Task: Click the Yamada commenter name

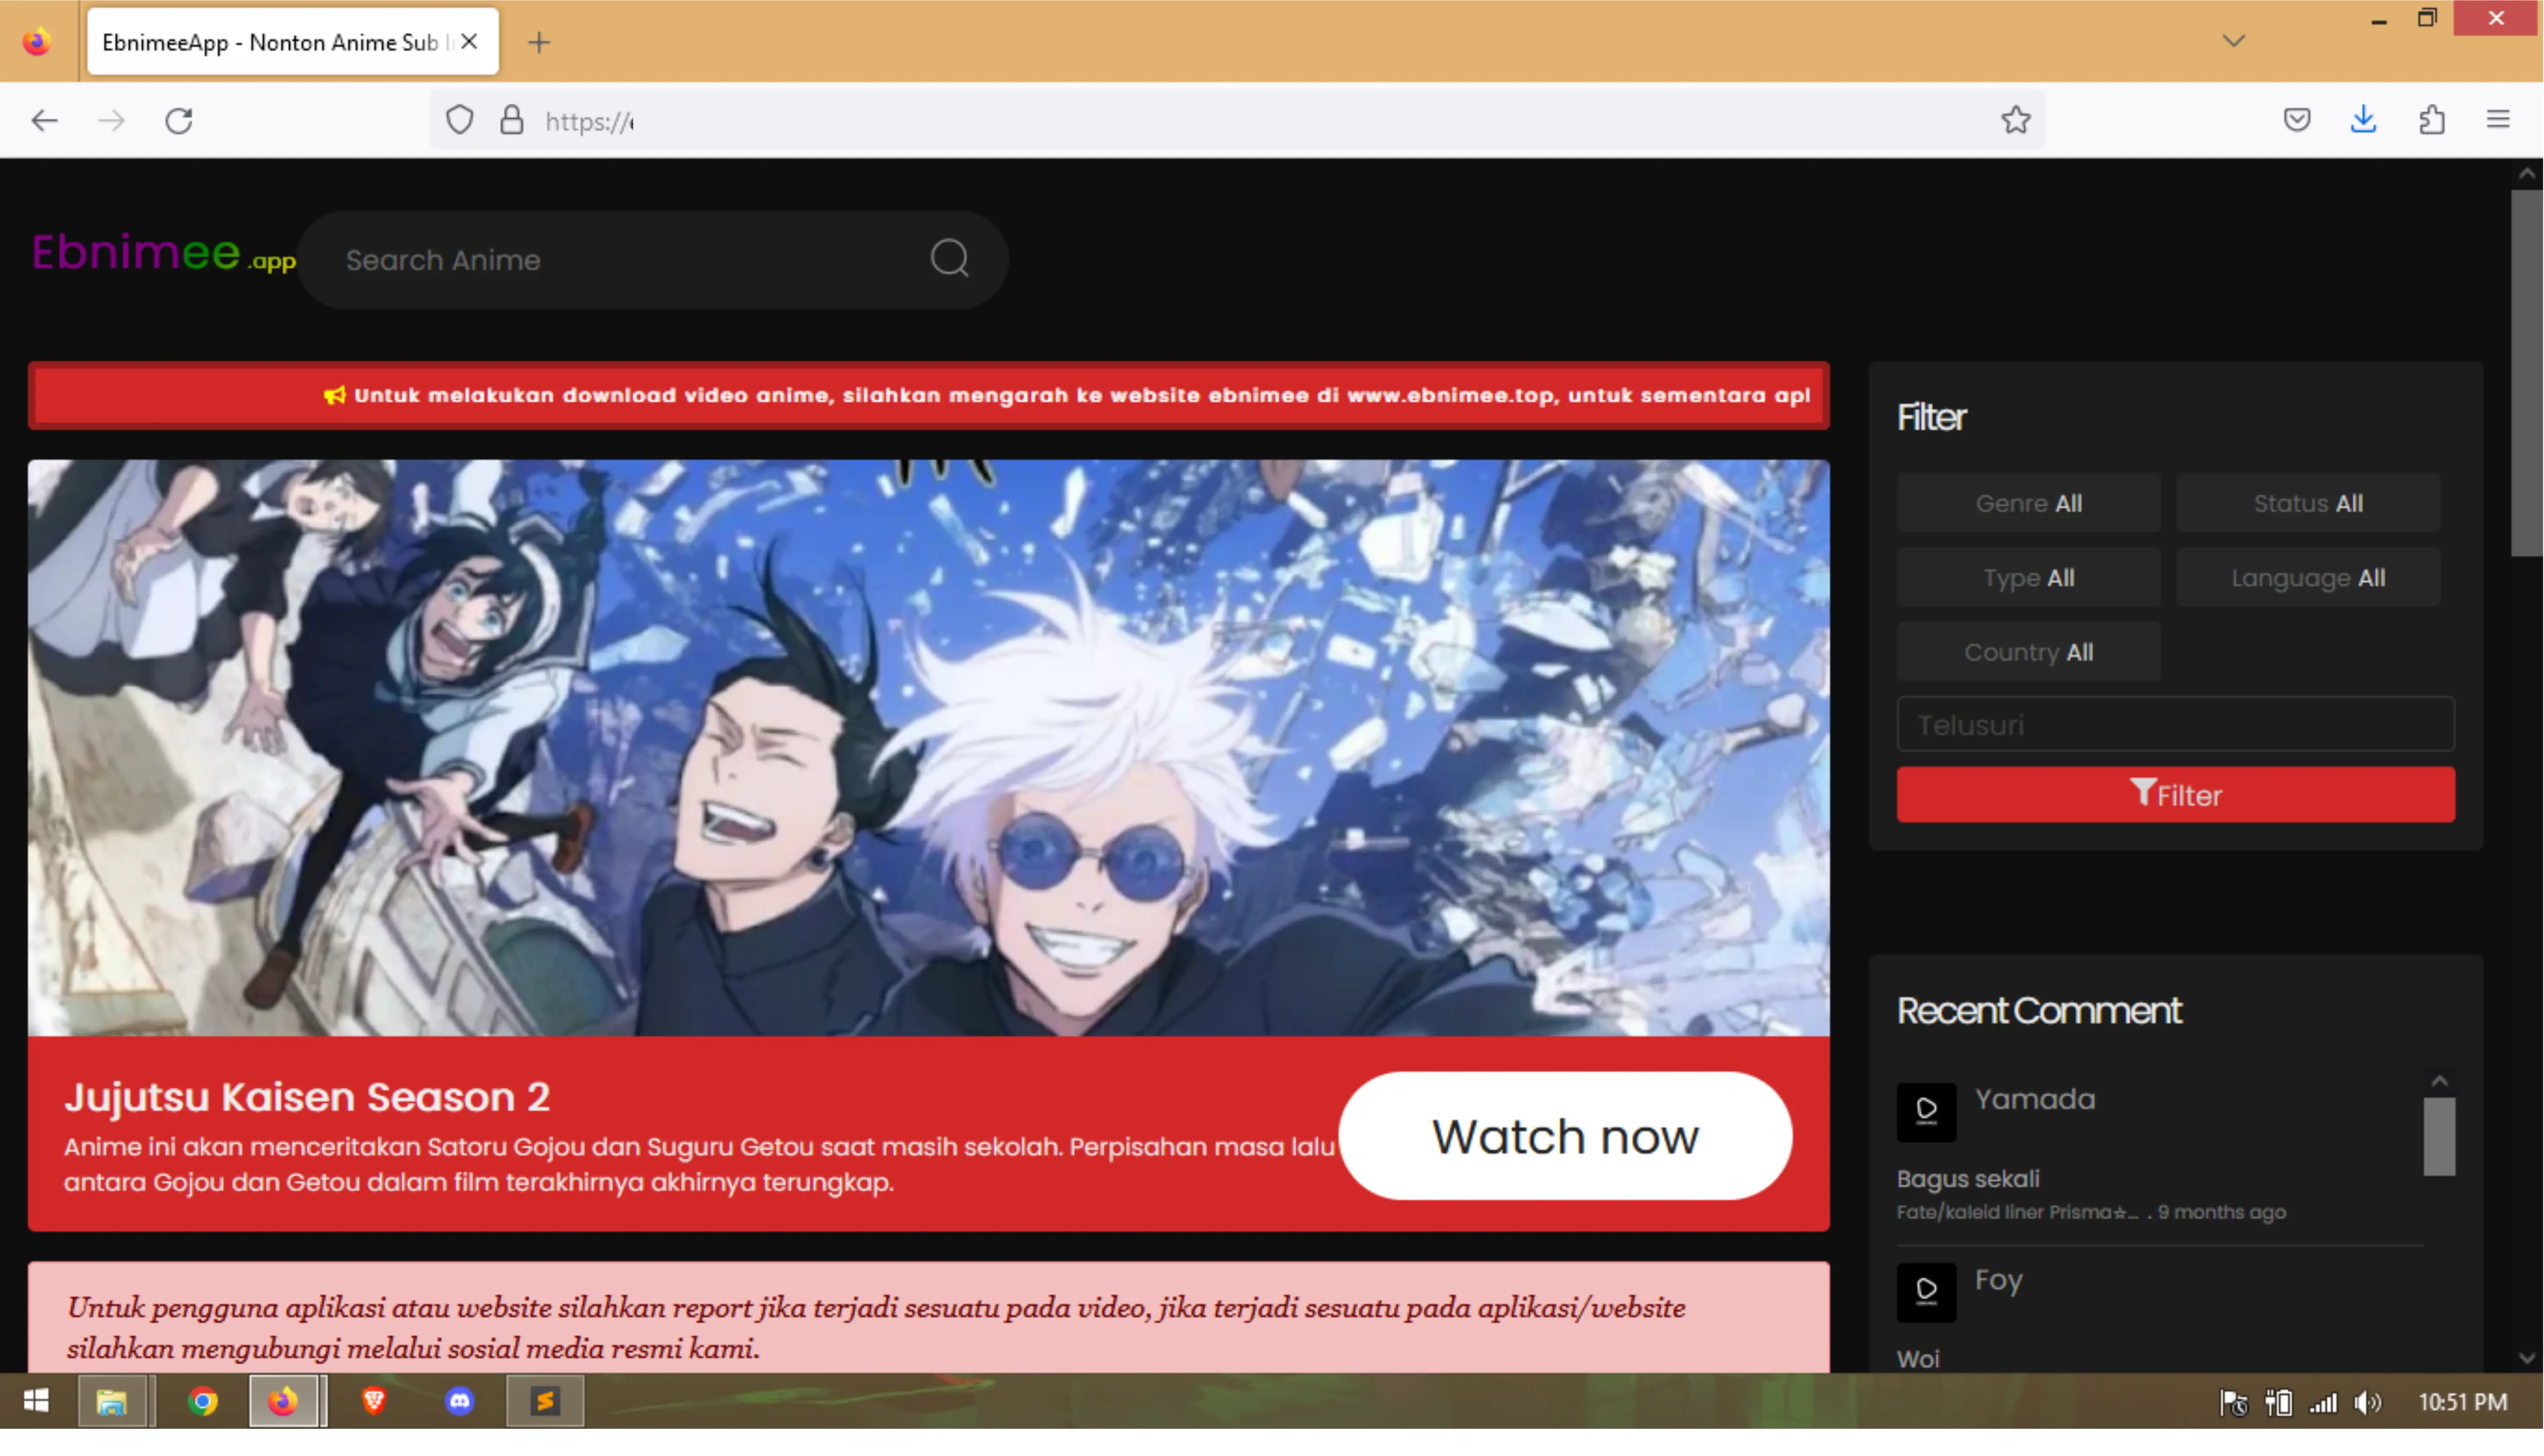Action: click(x=2034, y=1100)
